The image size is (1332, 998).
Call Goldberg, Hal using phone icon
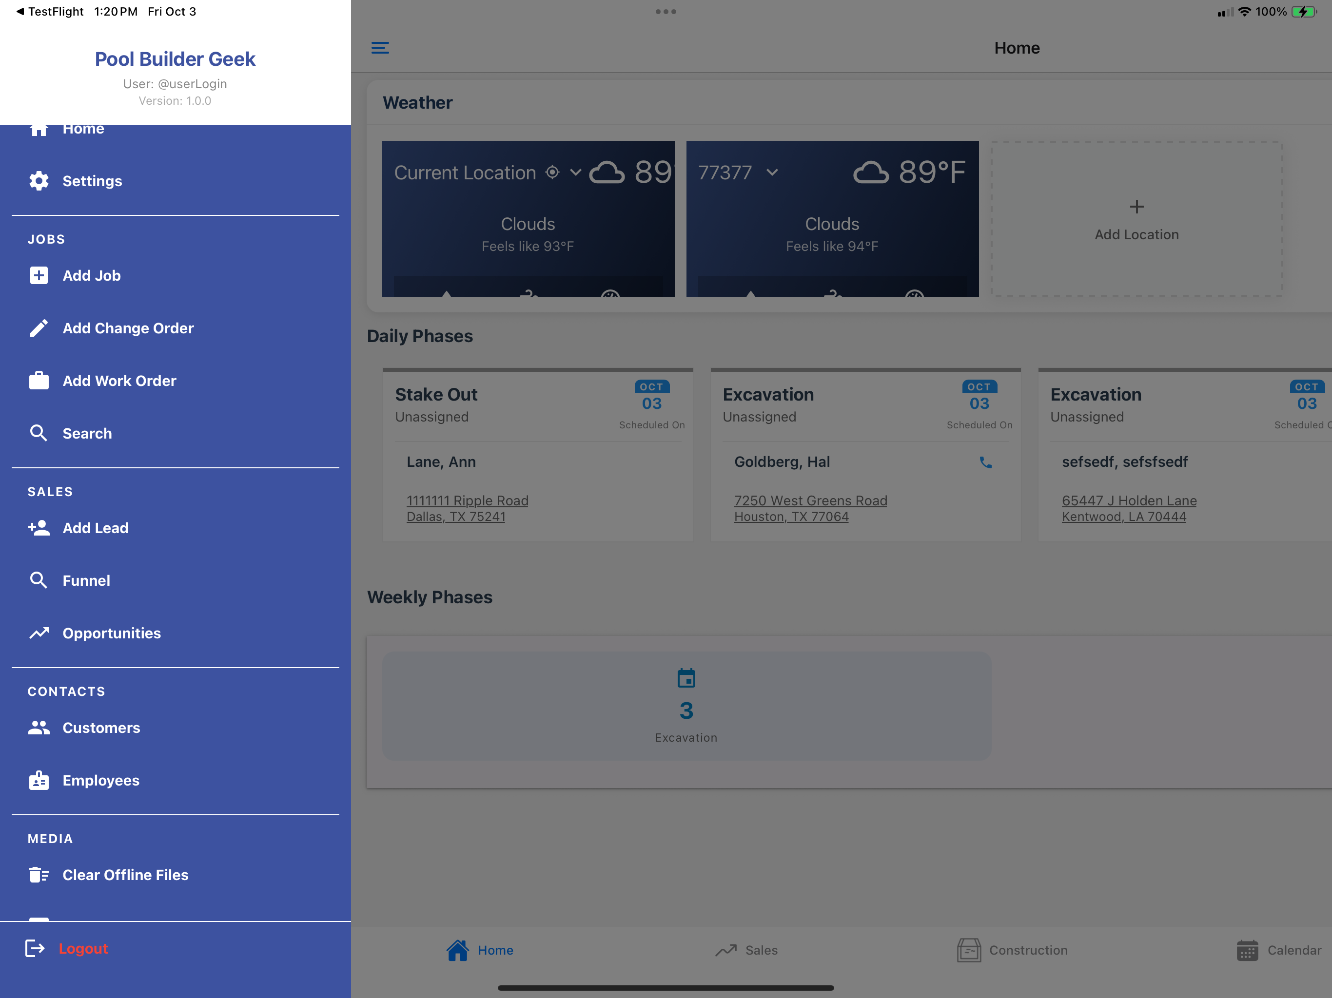(x=985, y=462)
